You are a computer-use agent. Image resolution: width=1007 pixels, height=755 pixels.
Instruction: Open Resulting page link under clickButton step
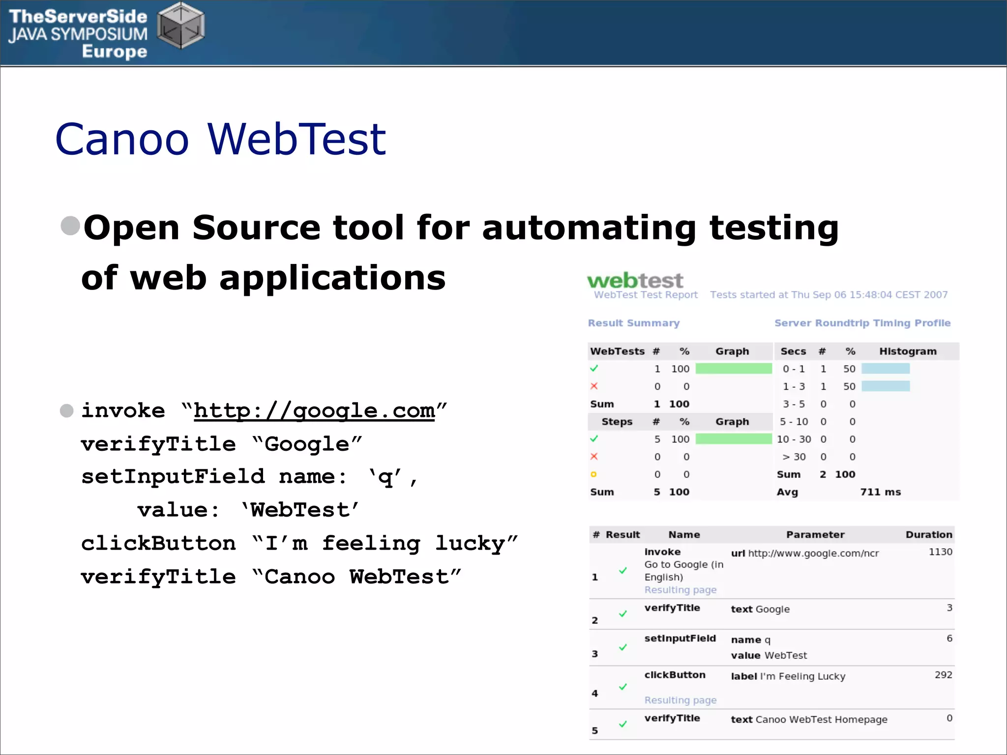(x=680, y=700)
